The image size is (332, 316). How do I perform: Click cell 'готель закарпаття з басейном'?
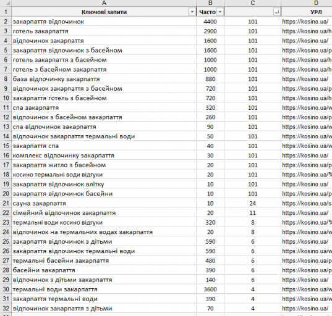tap(104, 60)
